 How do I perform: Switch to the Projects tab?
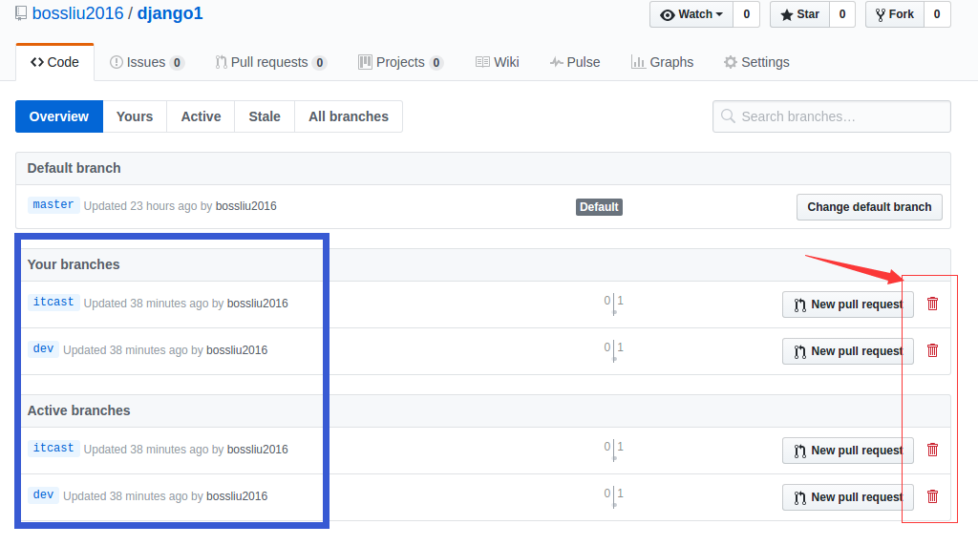coord(399,62)
